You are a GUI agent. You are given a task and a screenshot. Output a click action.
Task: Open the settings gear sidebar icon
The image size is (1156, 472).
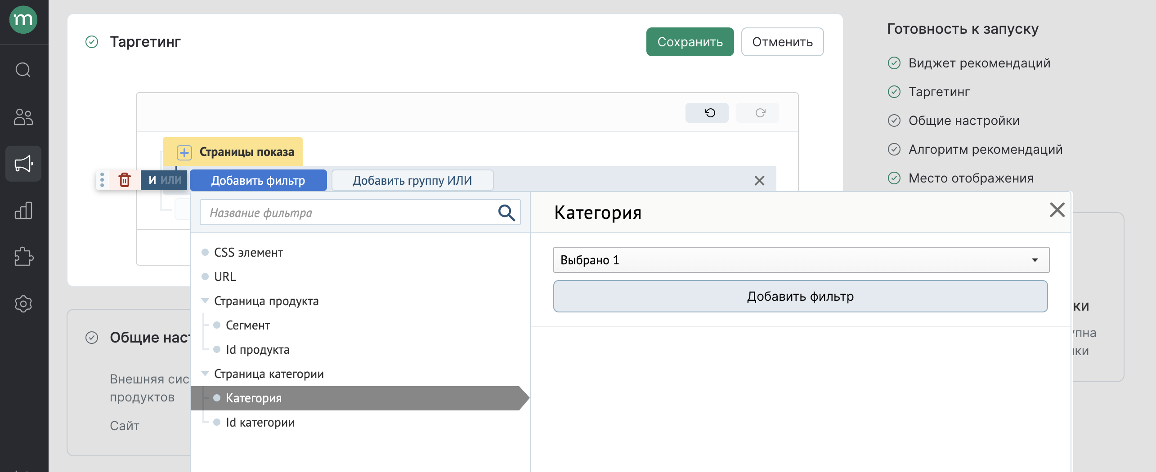click(x=23, y=304)
